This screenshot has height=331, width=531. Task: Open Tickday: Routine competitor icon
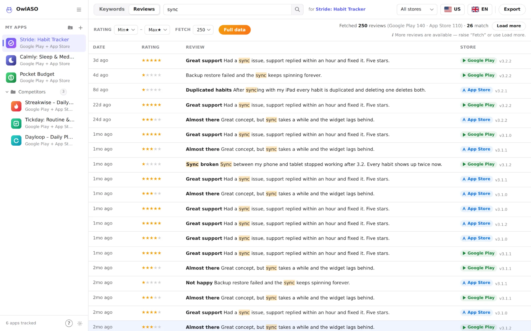click(x=16, y=123)
